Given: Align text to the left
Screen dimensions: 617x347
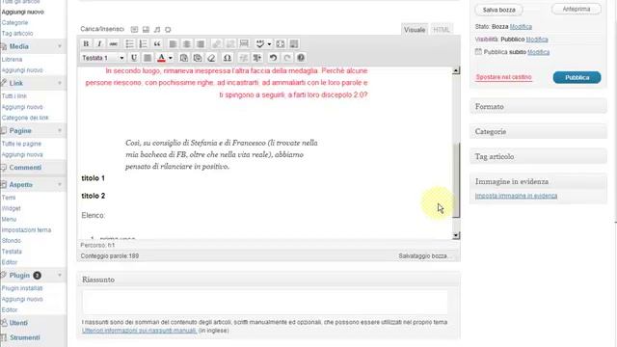Looking at the screenshot, I should tap(173, 43).
